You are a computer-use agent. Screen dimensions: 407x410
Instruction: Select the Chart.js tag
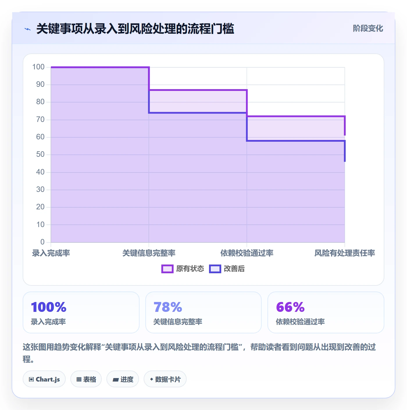[44, 379]
